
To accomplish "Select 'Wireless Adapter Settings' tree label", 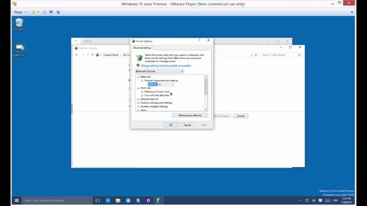I will pos(154,106).
